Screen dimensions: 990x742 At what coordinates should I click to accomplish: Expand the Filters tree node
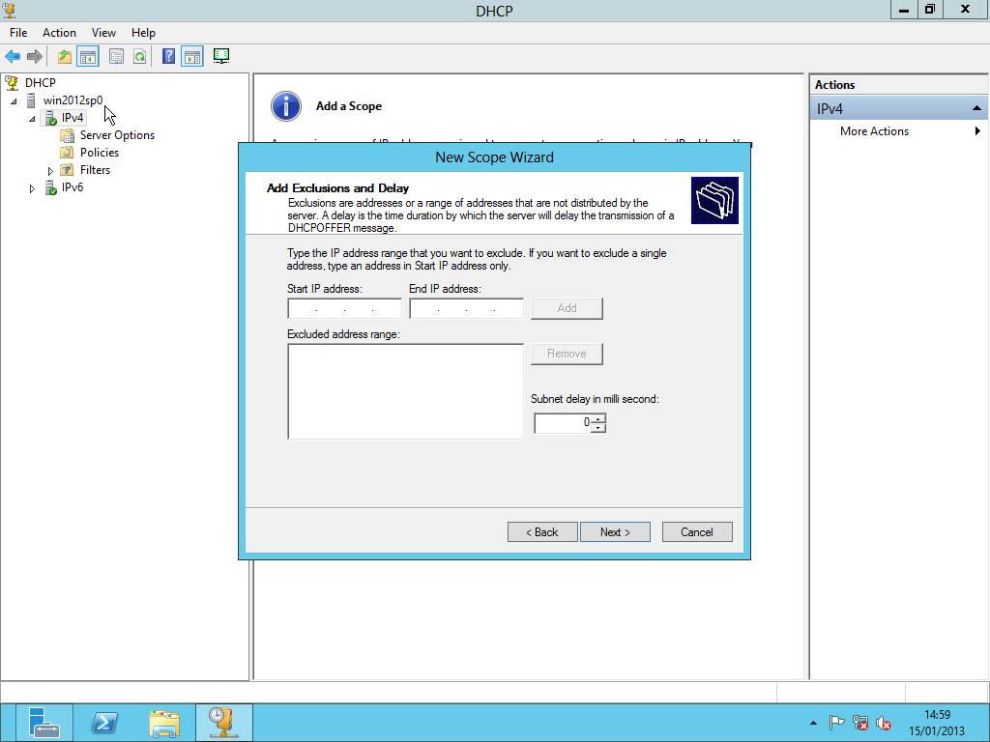tap(50, 171)
